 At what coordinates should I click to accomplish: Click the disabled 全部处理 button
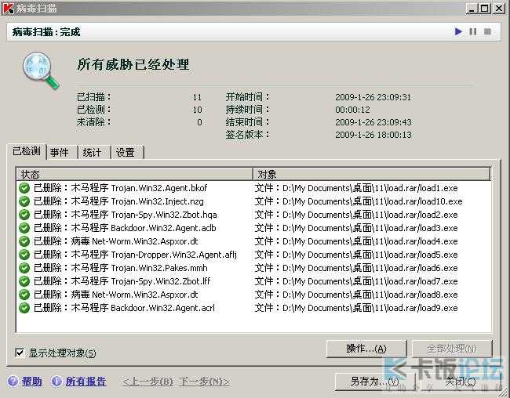(452, 349)
